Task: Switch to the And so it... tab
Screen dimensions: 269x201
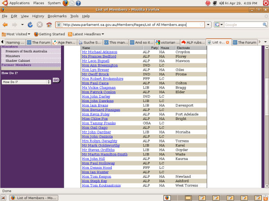Action: tap(141, 43)
